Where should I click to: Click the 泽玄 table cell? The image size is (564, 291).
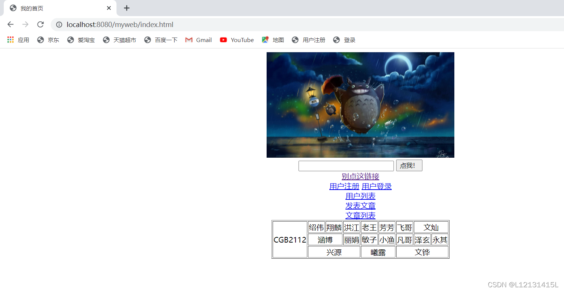422,240
